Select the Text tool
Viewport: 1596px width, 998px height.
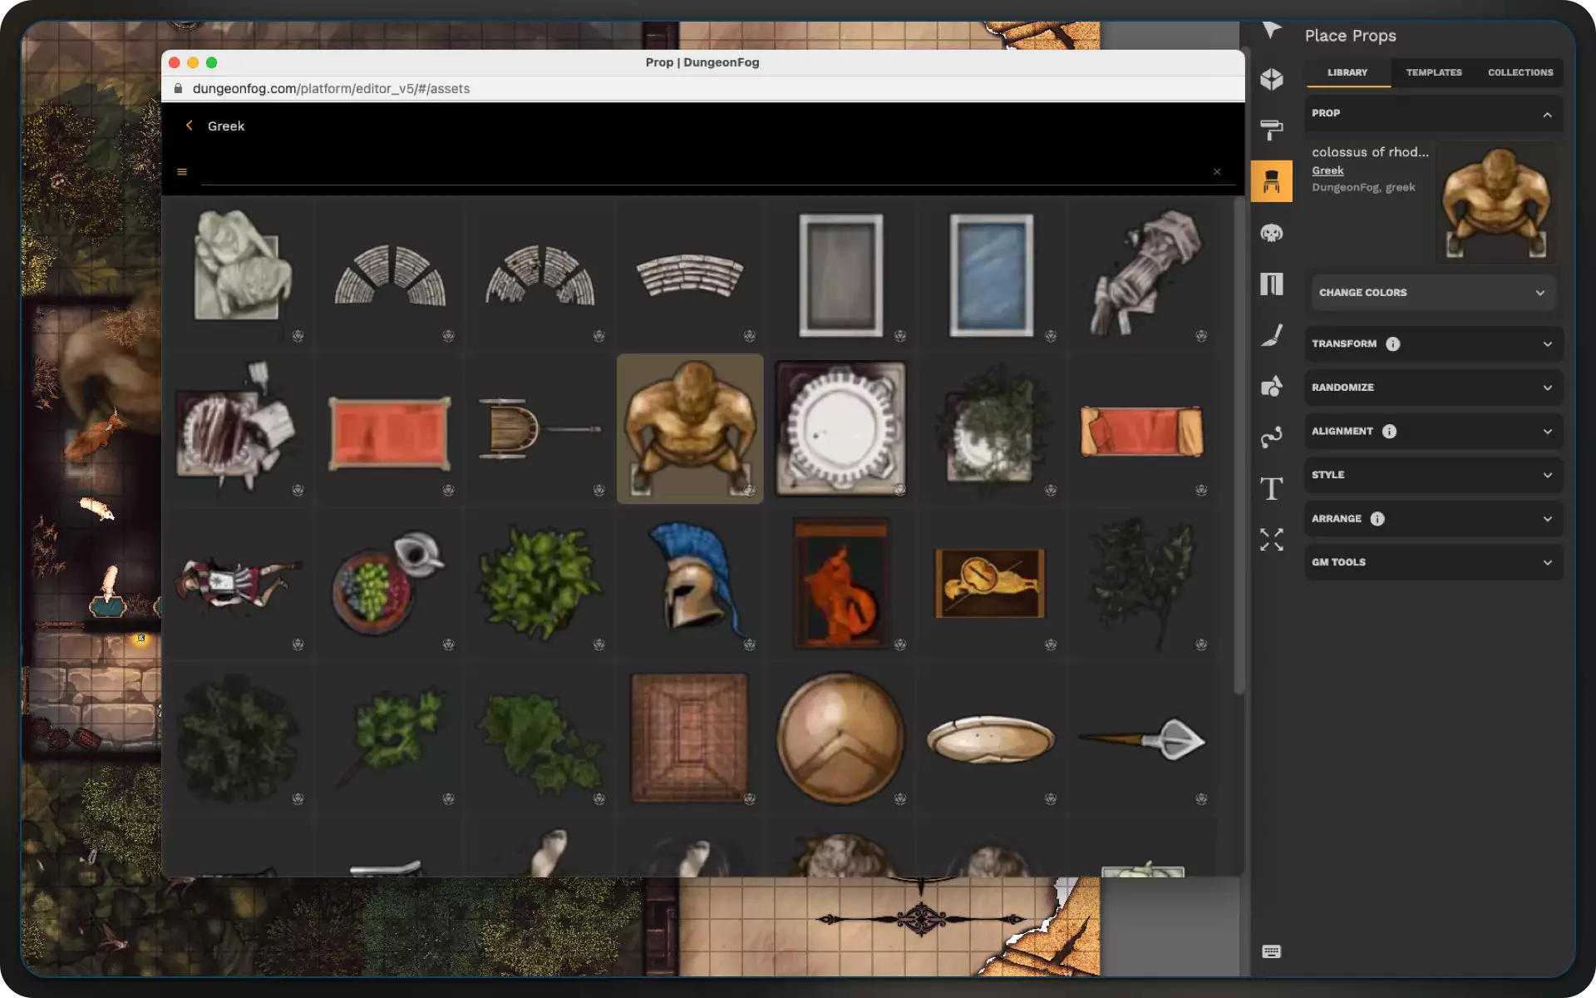pyautogui.click(x=1271, y=488)
